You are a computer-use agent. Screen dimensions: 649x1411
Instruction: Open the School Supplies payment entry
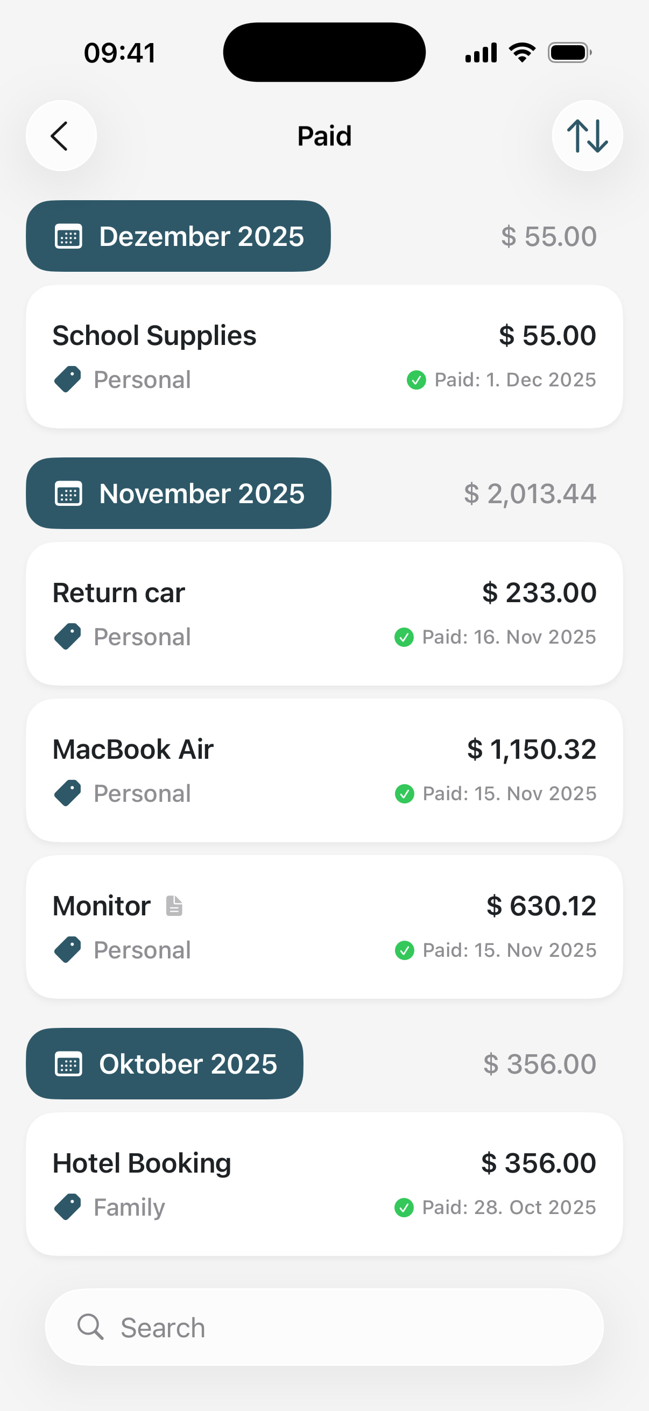[x=324, y=357]
